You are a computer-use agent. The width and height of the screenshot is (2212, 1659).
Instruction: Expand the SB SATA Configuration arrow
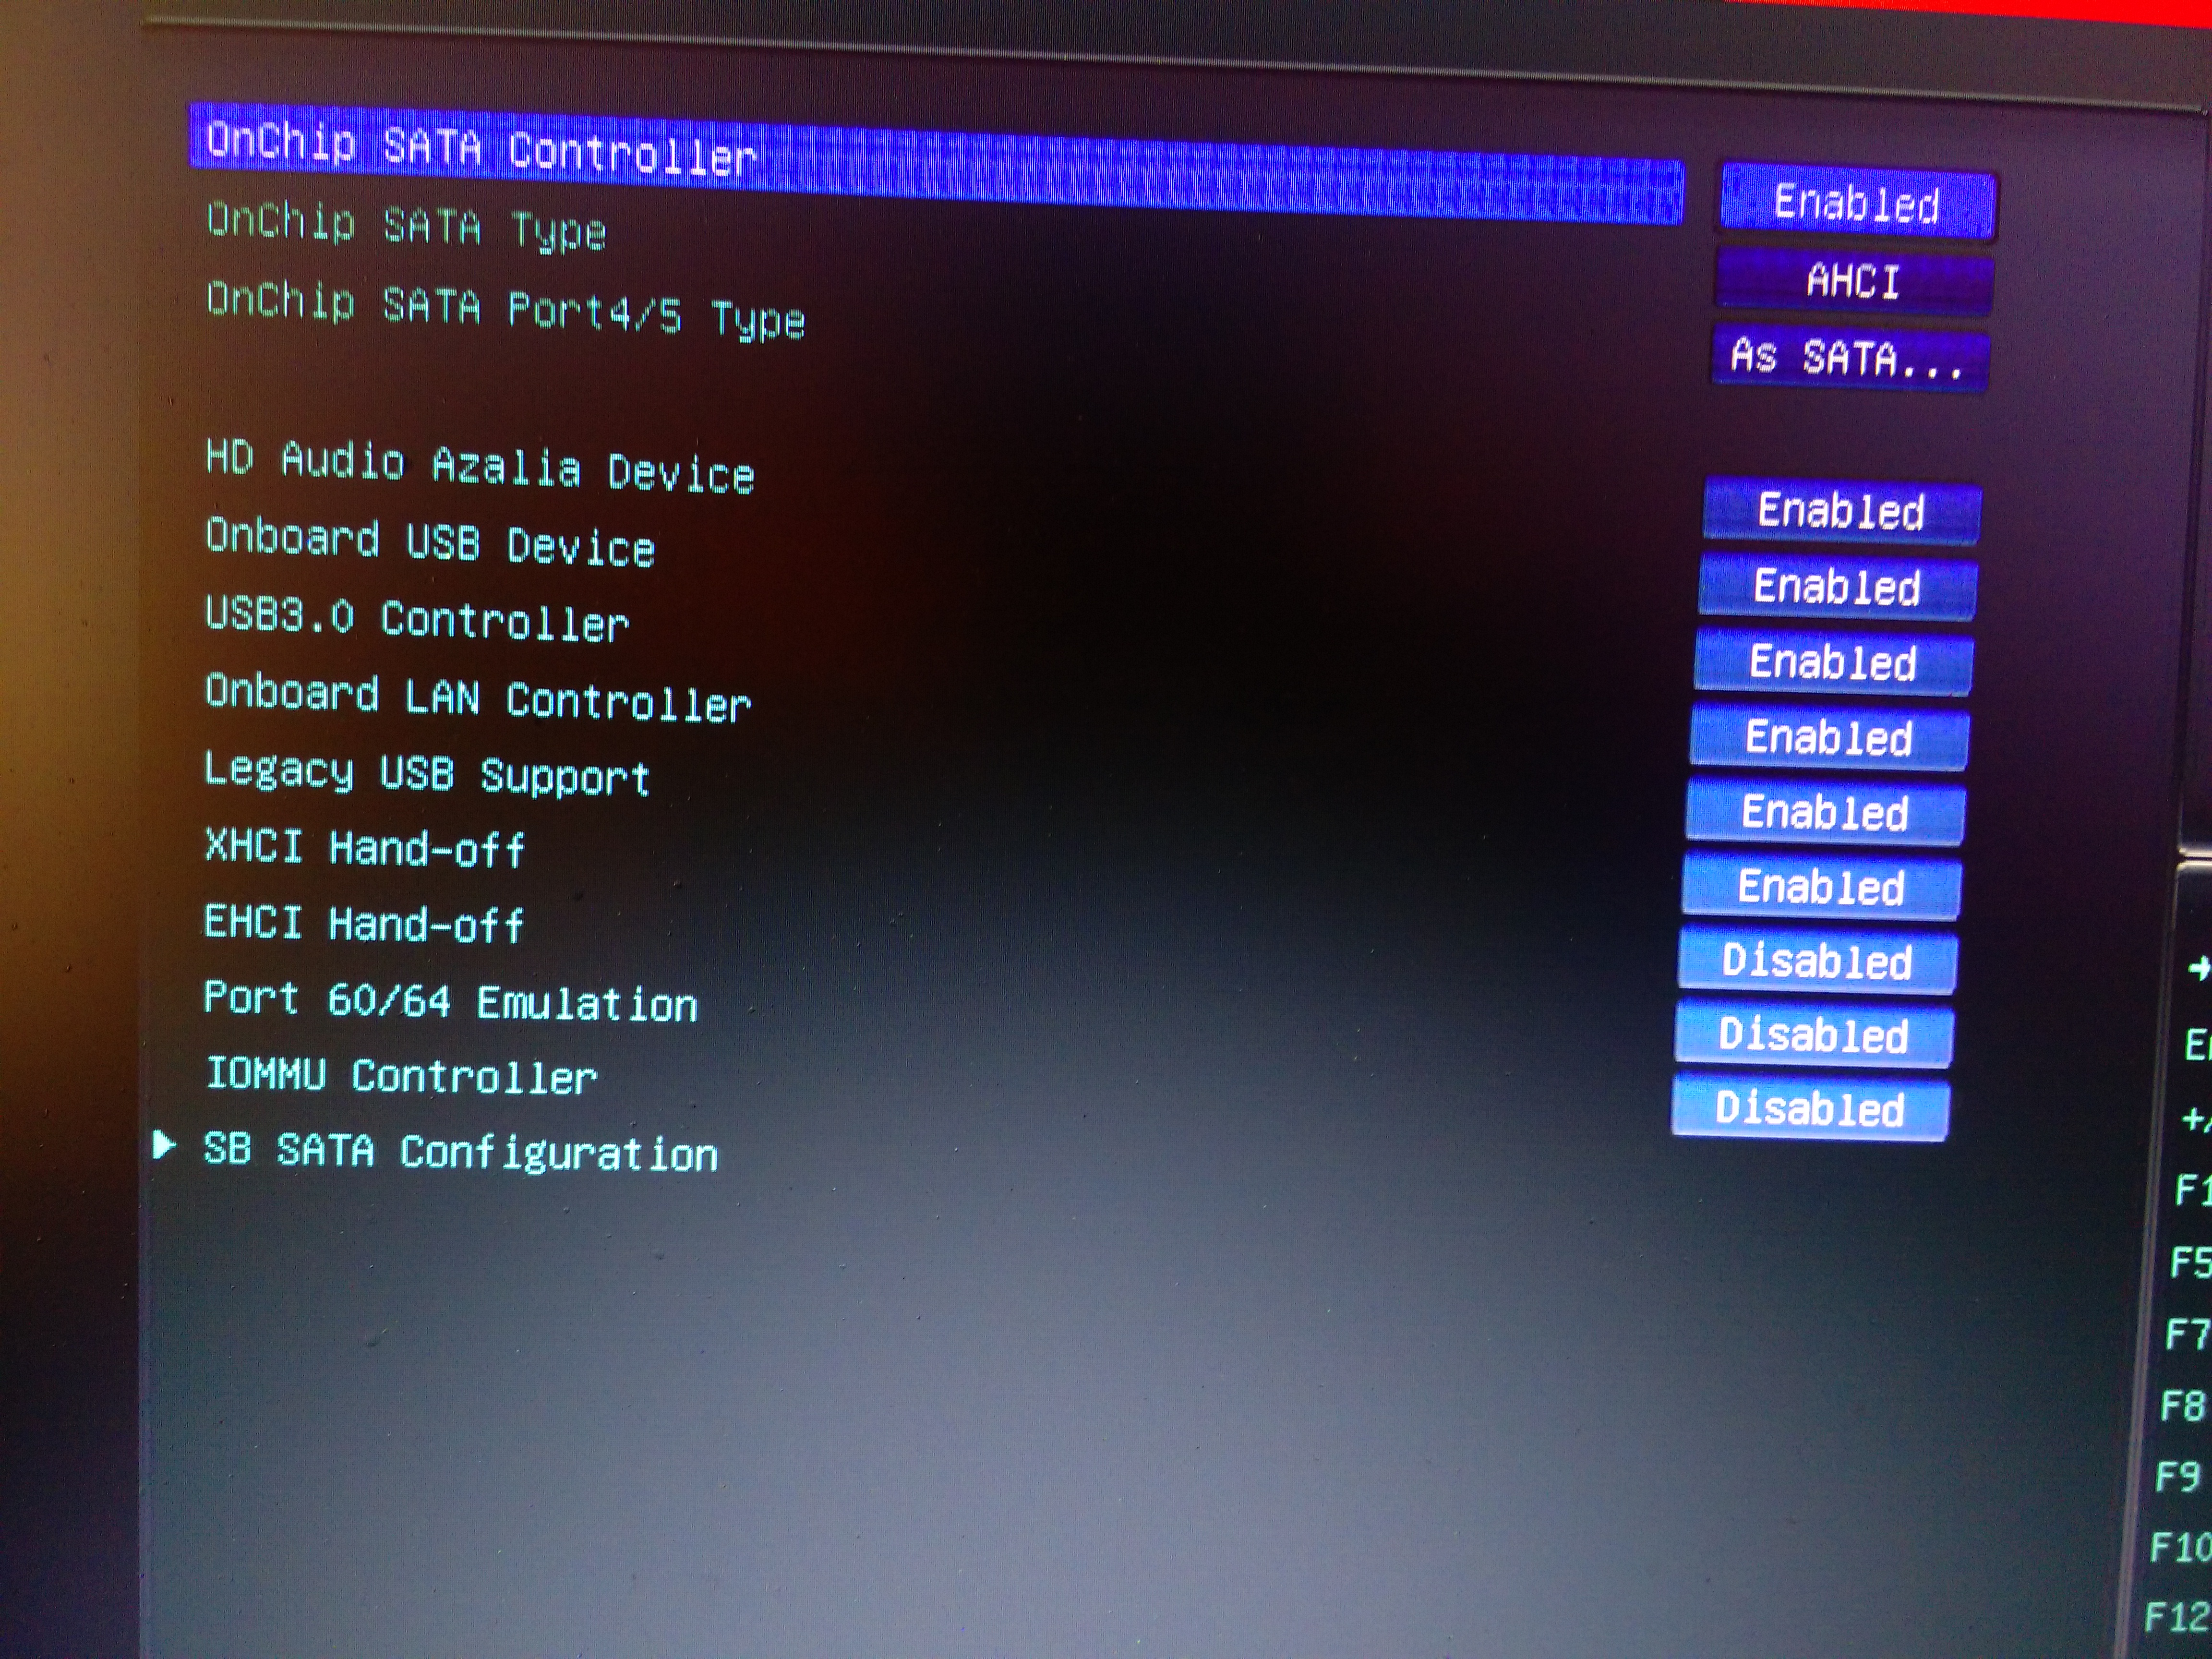coord(164,1146)
